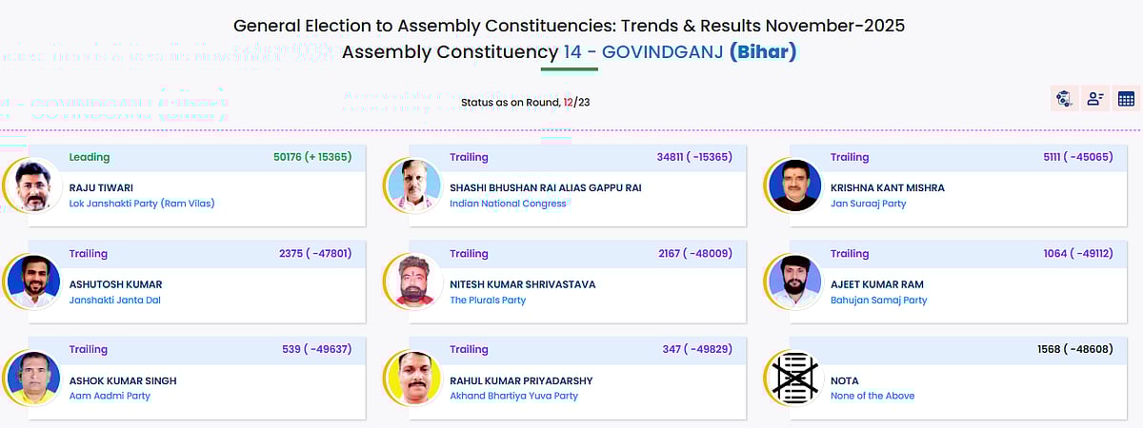Click Raju Tiwari's candidate photo

point(34,185)
